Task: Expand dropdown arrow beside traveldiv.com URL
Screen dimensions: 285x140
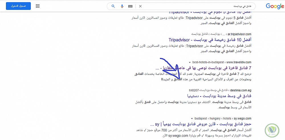Action: click(190, 62)
